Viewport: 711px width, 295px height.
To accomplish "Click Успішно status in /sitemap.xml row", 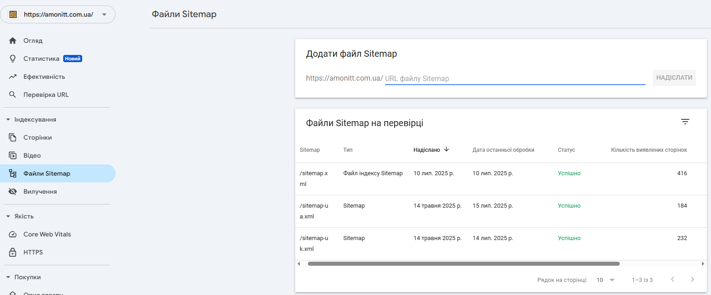I will pos(569,173).
